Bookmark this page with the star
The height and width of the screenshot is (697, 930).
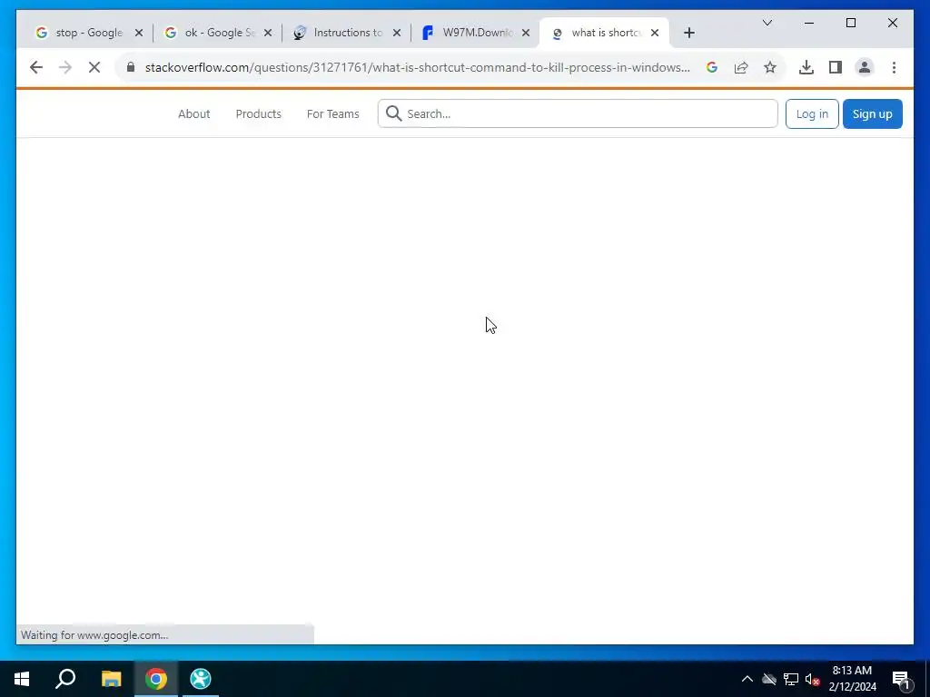coord(770,67)
